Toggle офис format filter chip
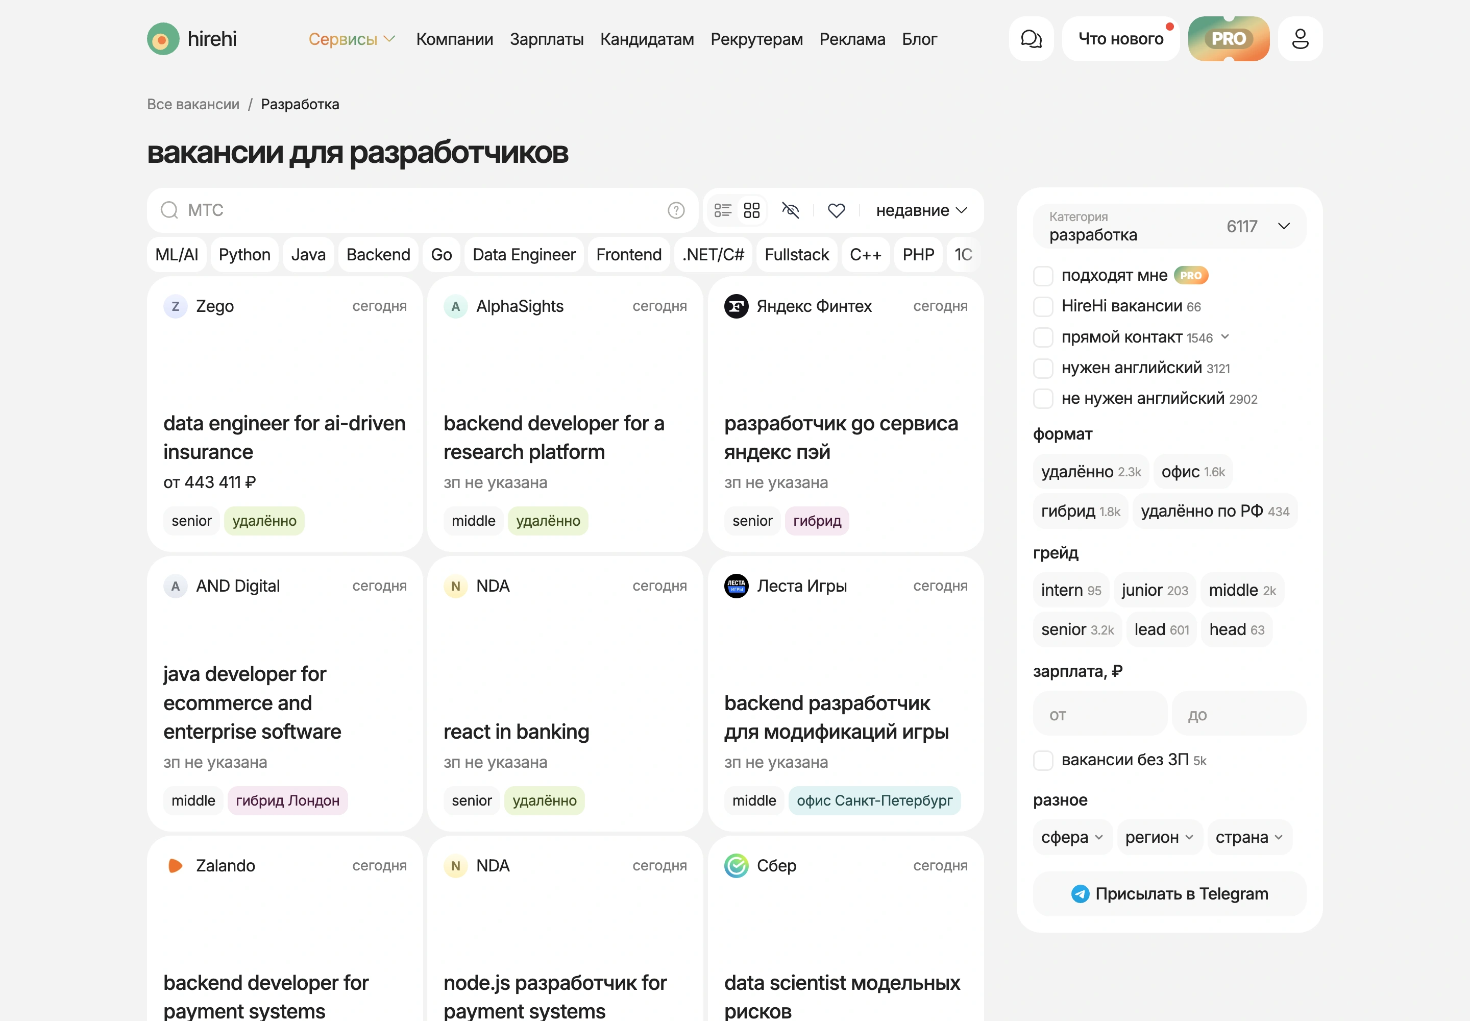The height and width of the screenshot is (1021, 1470). (1192, 472)
